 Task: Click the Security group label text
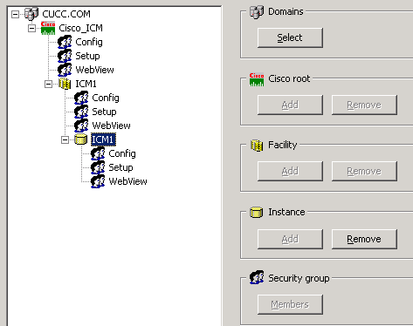click(x=299, y=278)
